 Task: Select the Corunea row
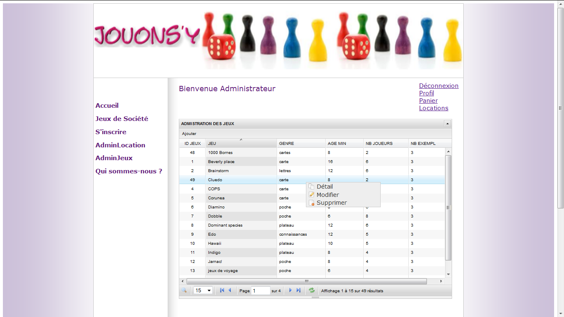pos(312,198)
